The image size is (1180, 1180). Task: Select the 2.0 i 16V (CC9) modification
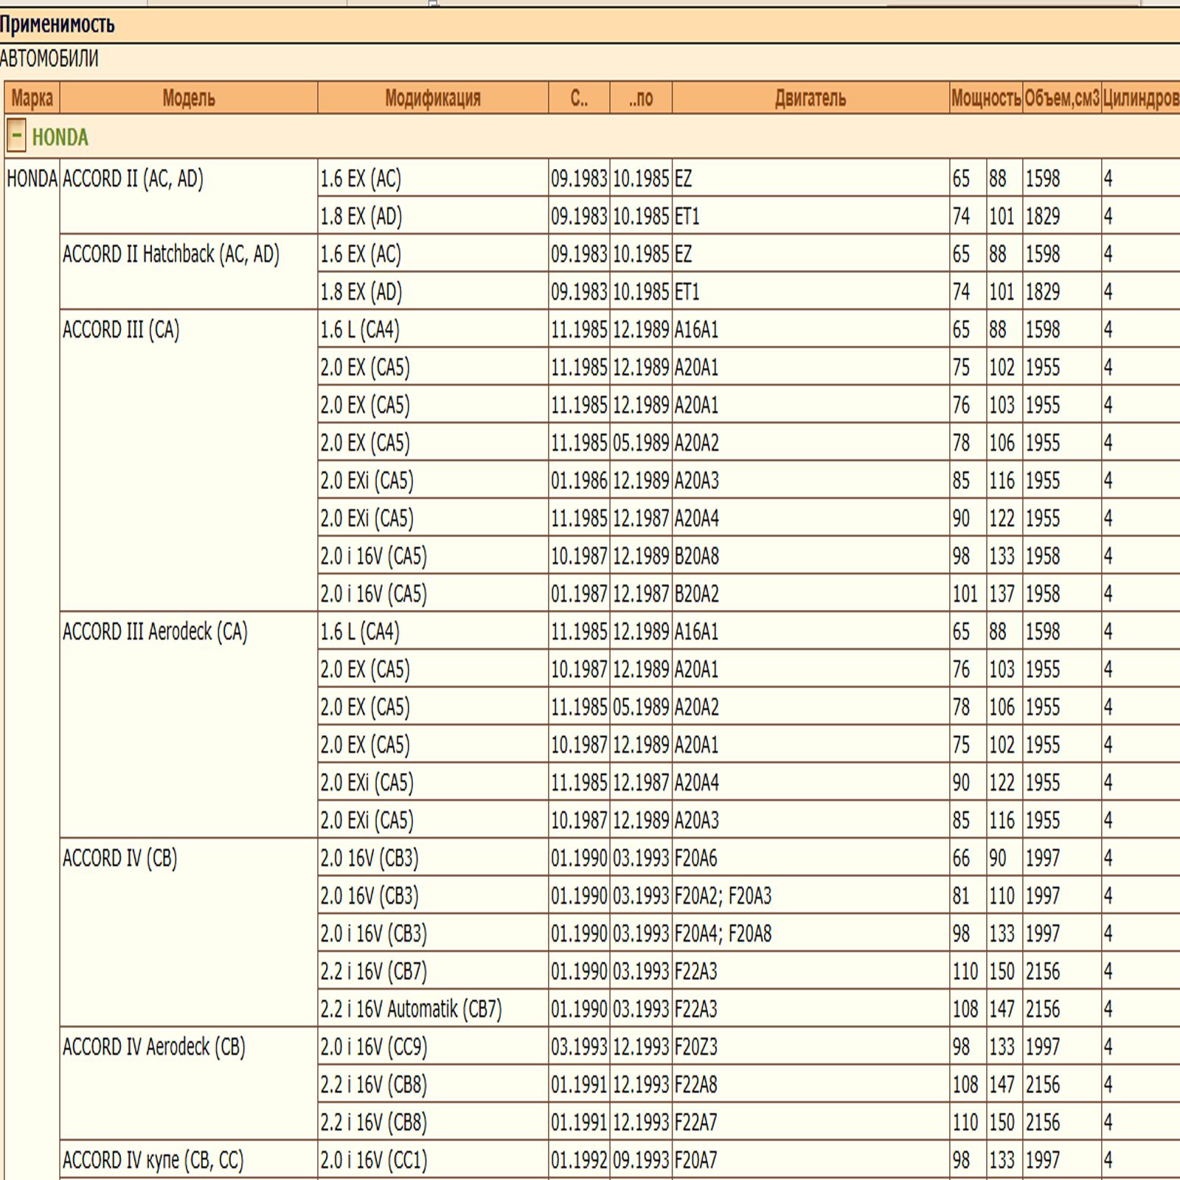[373, 1047]
